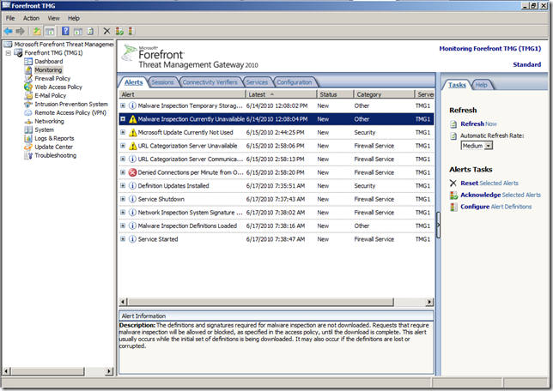Sort alerts by the Latest column header
Screen dimensions: 553x391
[x=281, y=94]
